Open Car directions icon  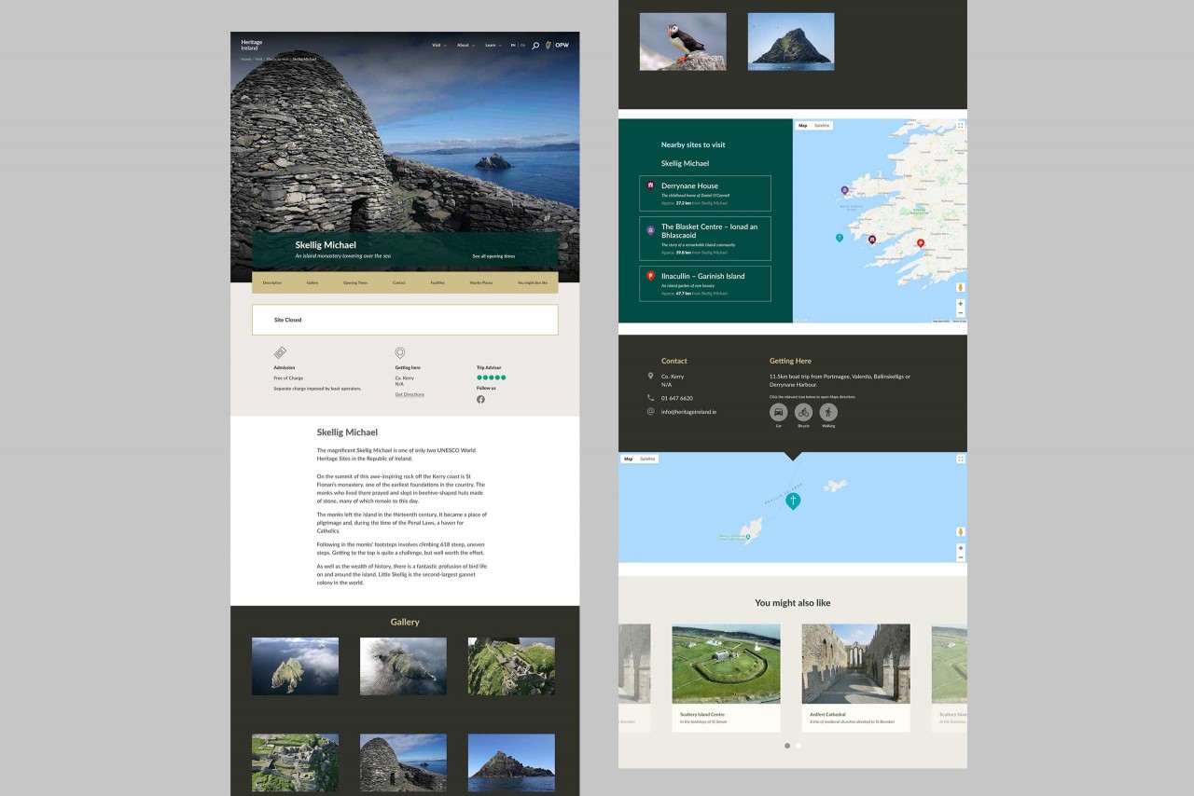[x=779, y=412]
